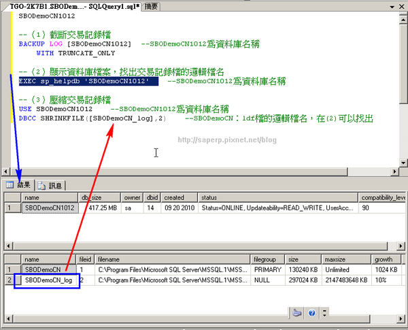Click the disk icon beside help icon

(x=297, y=312)
